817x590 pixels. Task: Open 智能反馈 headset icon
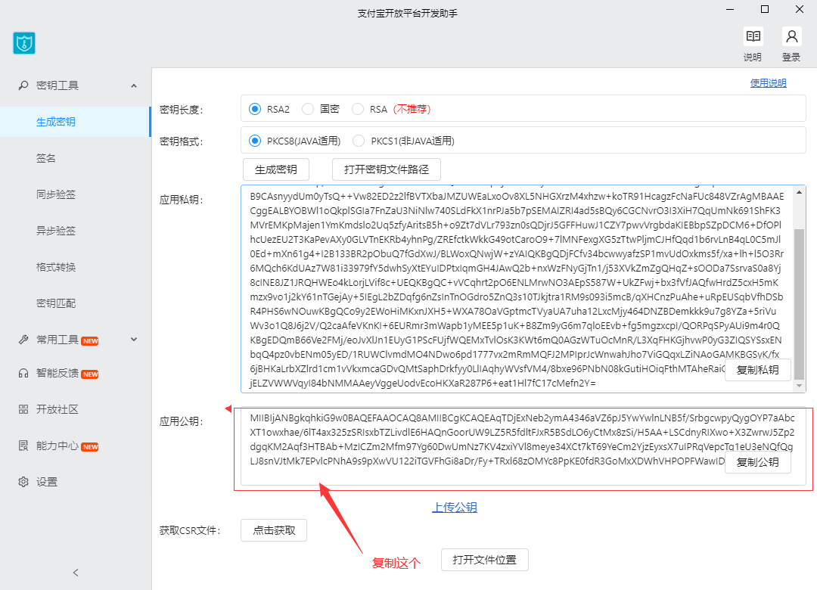[23, 373]
